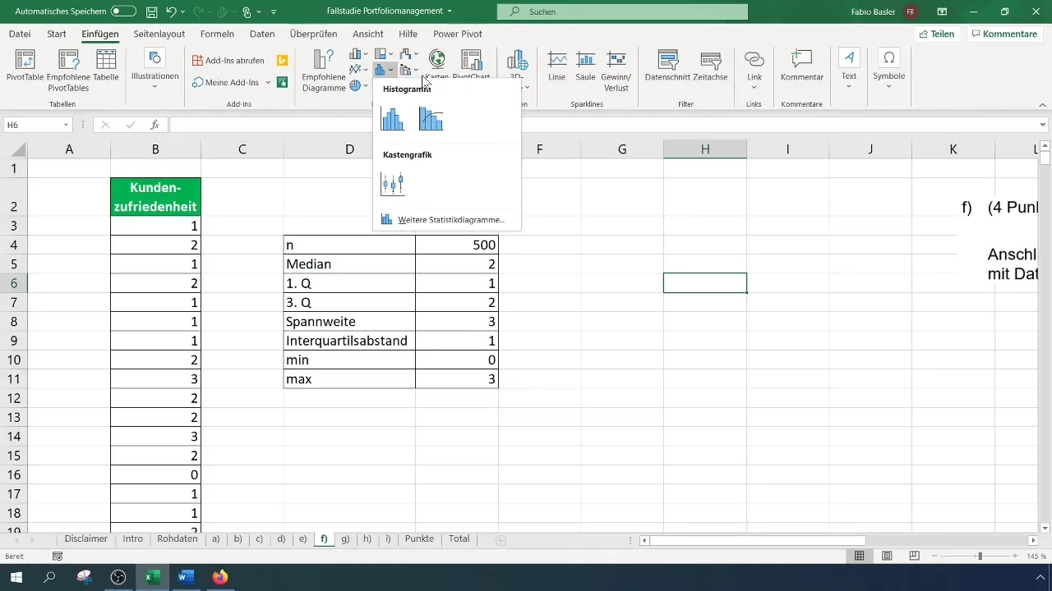This screenshot has width=1052, height=591.
Task: Insert a Link
Action: pyautogui.click(x=754, y=70)
